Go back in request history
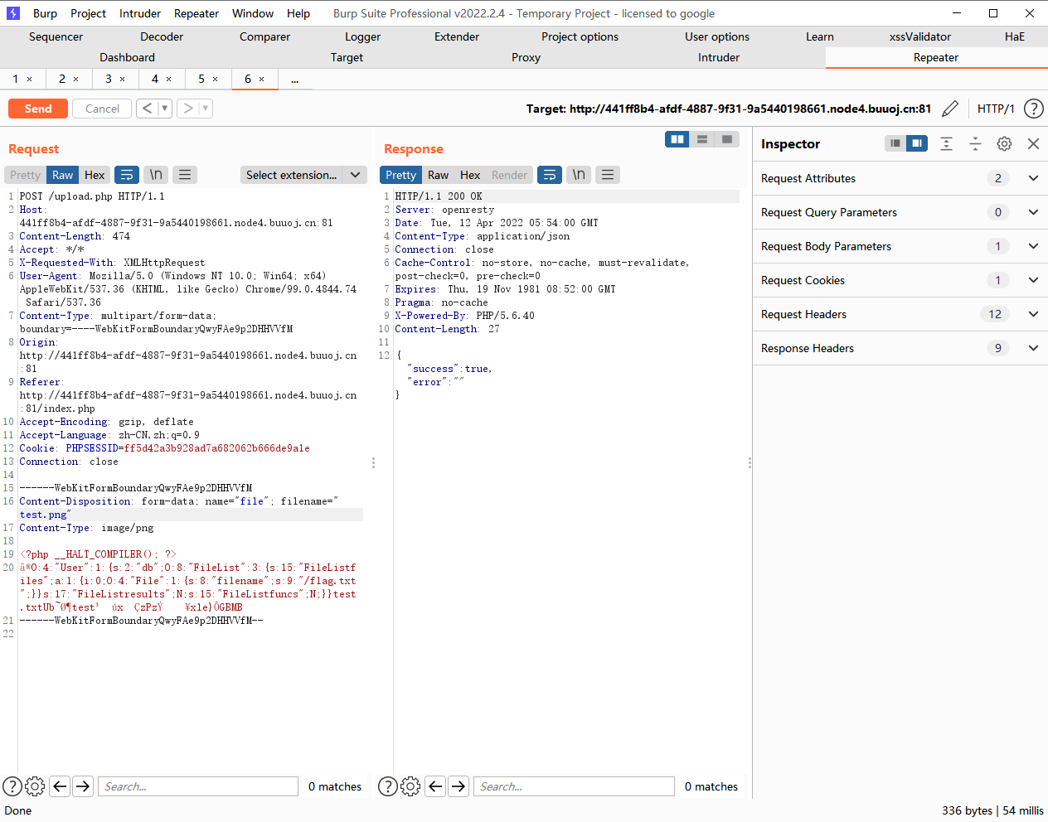Image resolution: width=1048 pixels, height=822 pixels. pyautogui.click(x=147, y=109)
